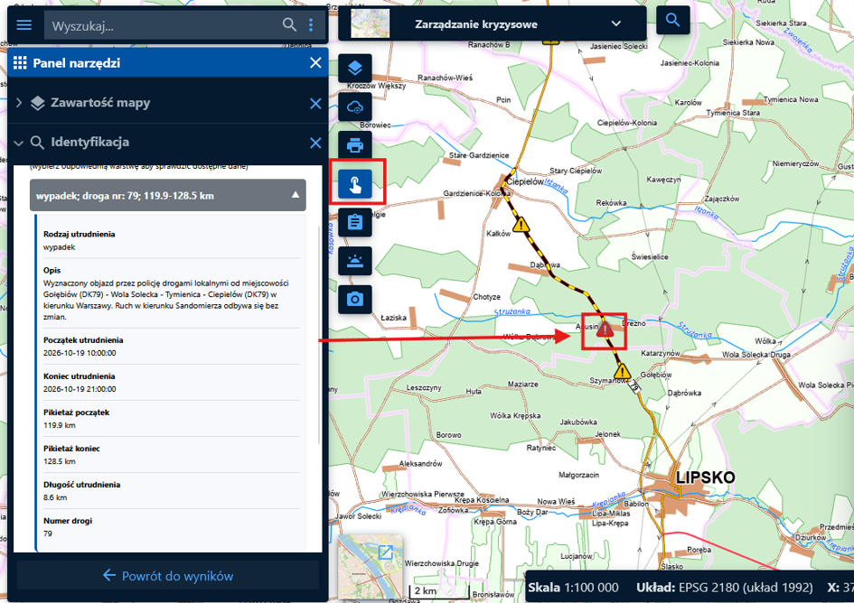The image size is (854, 603).
Task: Click the Długość utrudnienia value 8.6 km
Action: click(x=55, y=497)
